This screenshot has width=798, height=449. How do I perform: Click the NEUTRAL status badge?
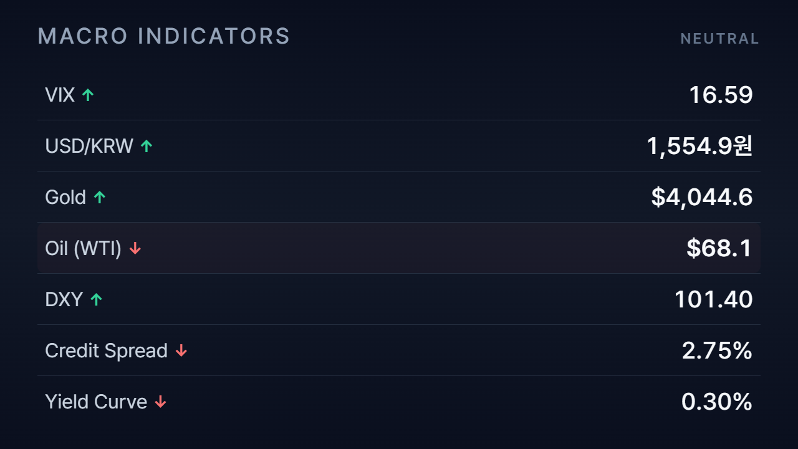tap(720, 39)
